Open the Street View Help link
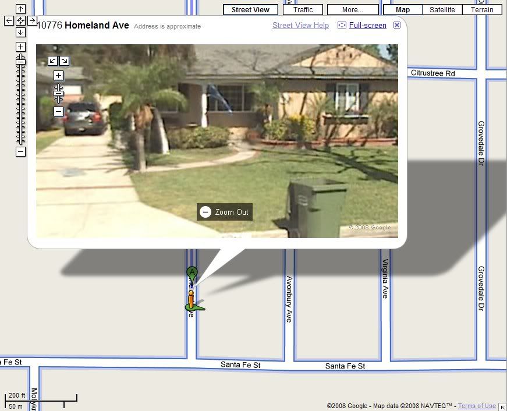The height and width of the screenshot is (411, 507). pyautogui.click(x=300, y=26)
